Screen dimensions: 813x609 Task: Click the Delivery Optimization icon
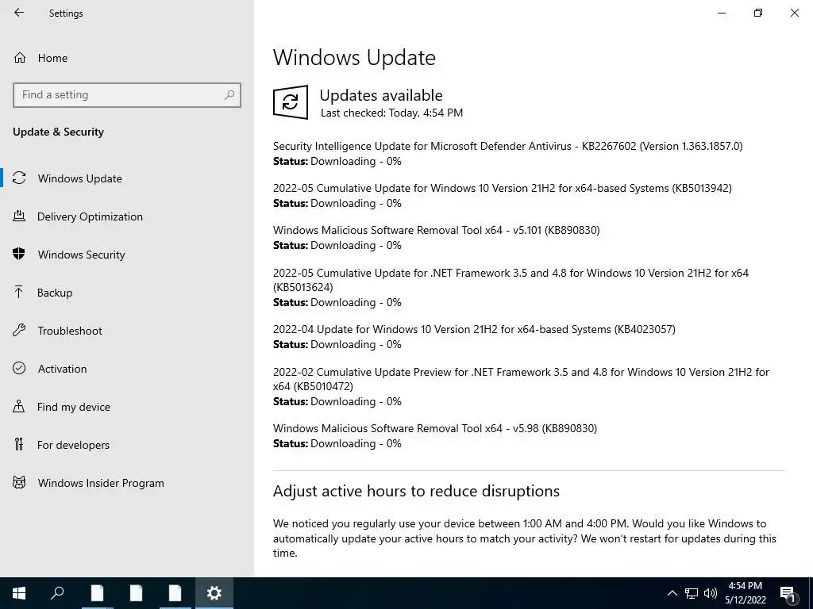point(19,216)
